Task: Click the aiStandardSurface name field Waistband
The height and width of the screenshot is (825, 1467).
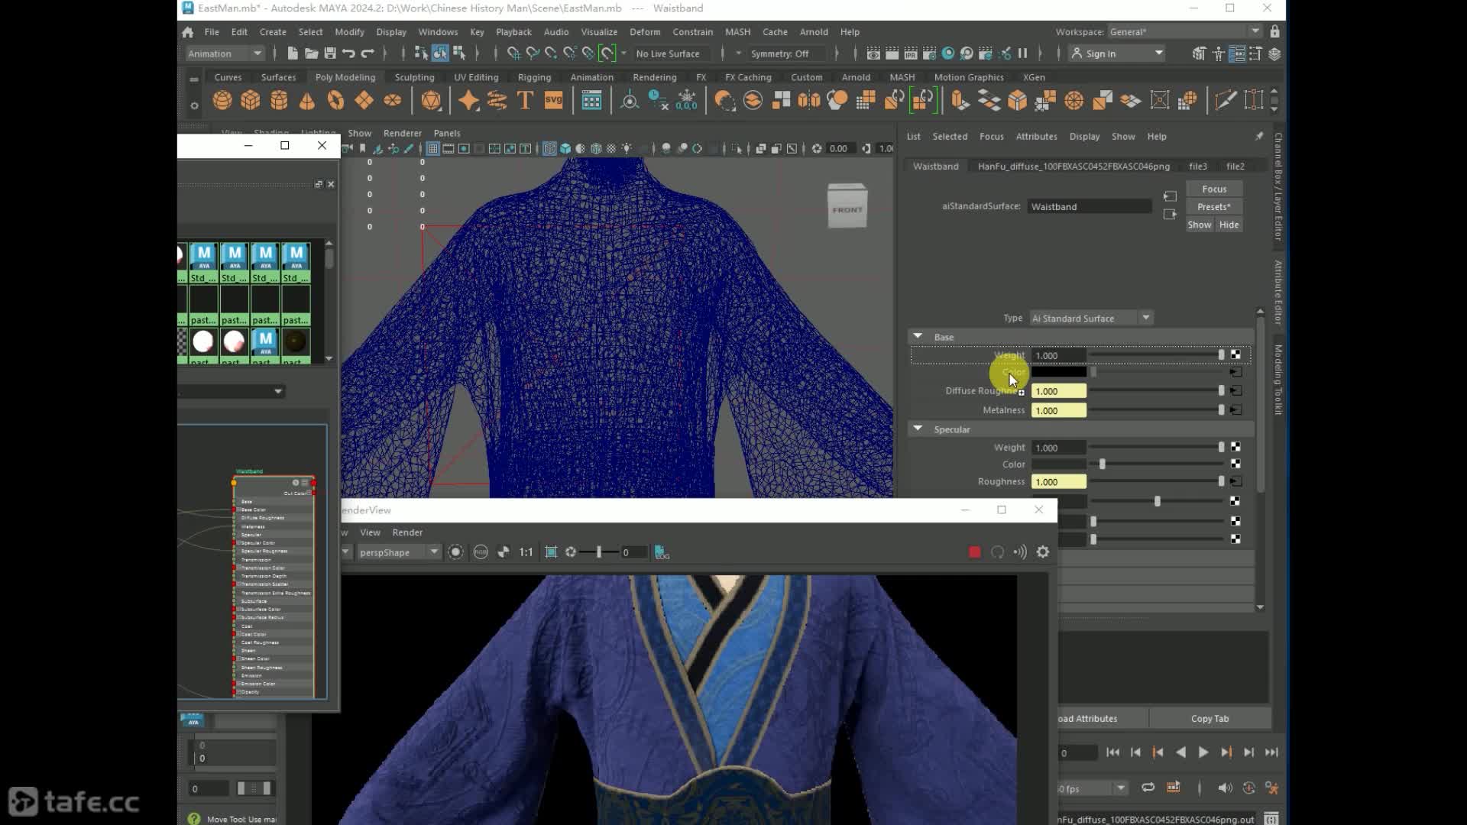Action: tap(1089, 206)
